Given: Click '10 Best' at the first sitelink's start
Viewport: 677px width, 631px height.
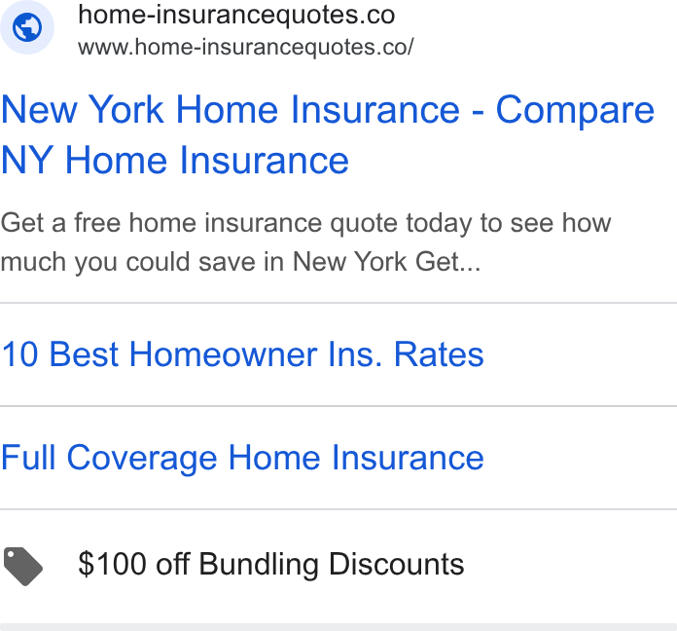Looking at the screenshot, I should (59, 354).
